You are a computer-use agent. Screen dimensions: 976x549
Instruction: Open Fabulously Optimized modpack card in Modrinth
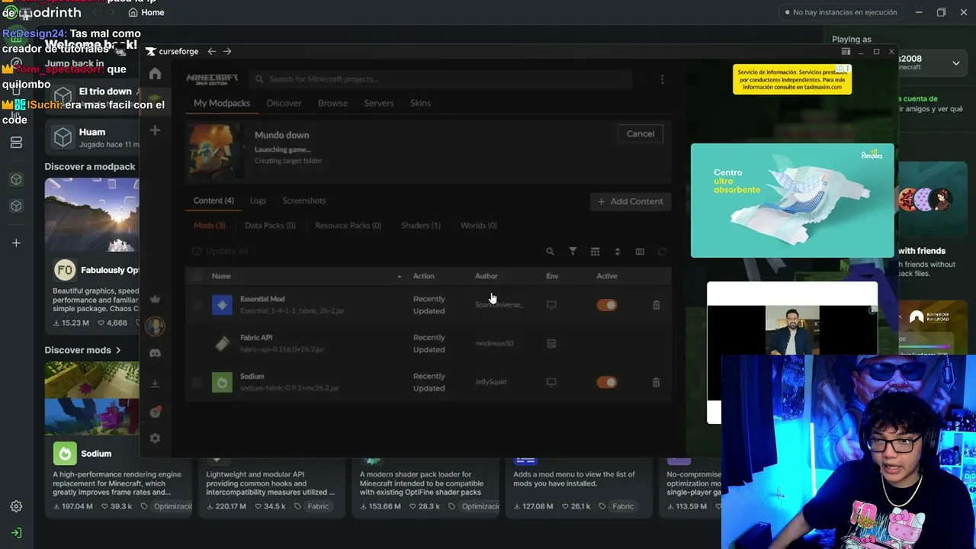click(x=92, y=256)
